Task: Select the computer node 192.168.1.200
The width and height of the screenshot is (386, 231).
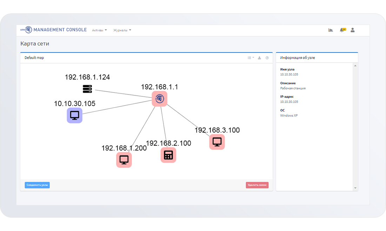Action: pyautogui.click(x=124, y=160)
